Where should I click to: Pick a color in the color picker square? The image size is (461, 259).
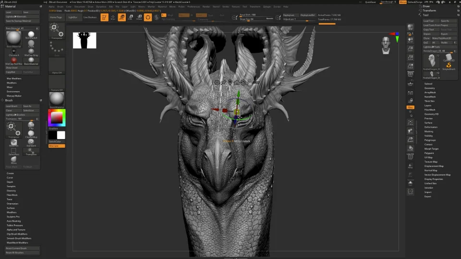point(57,118)
